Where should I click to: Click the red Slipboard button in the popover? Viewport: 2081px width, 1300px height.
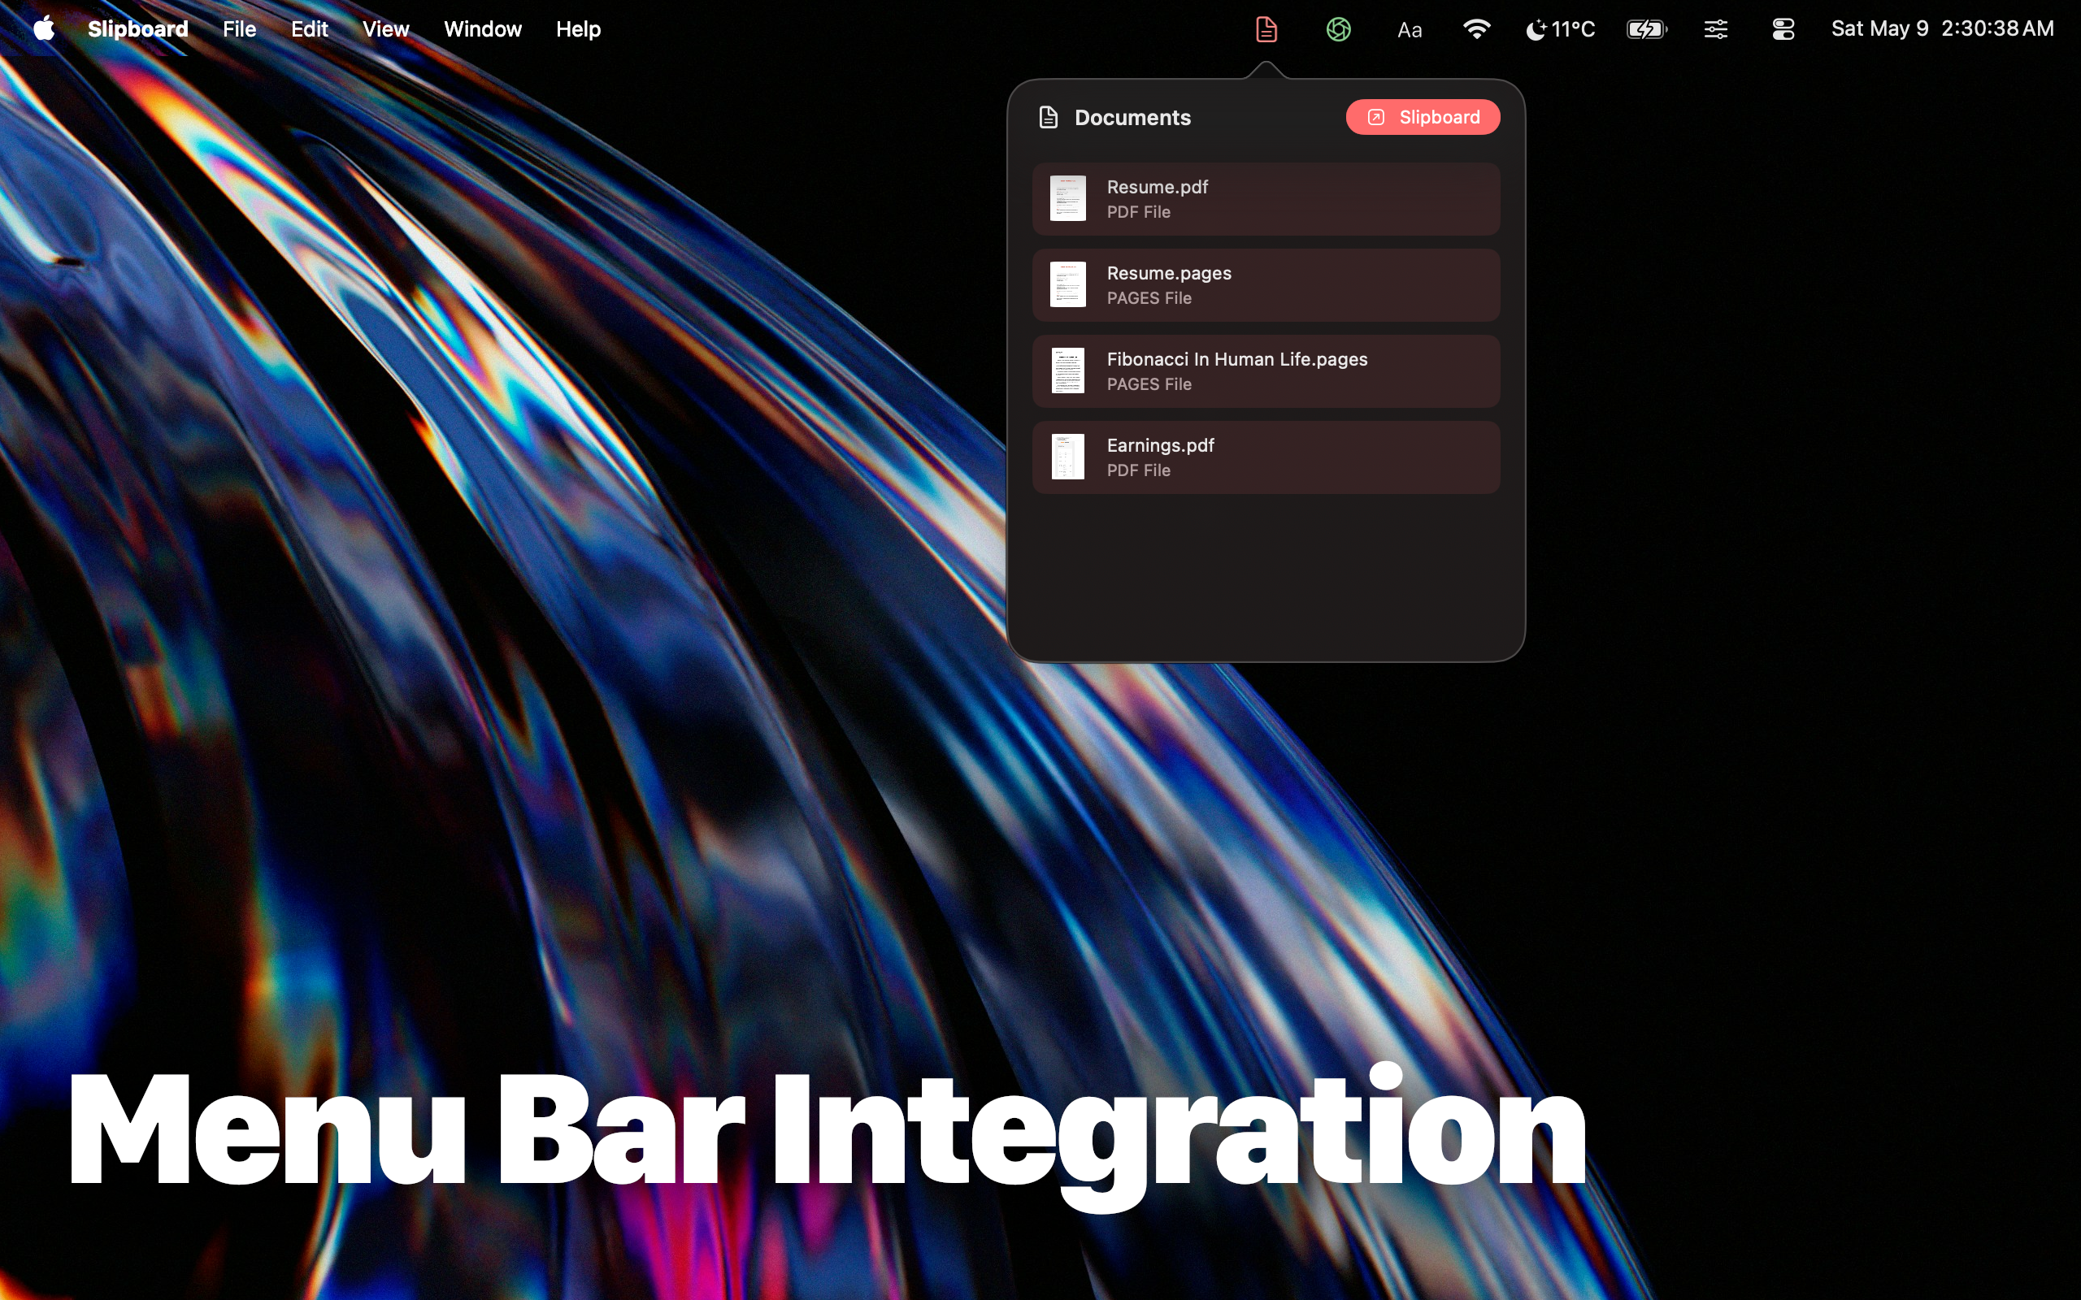pyautogui.click(x=1423, y=117)
